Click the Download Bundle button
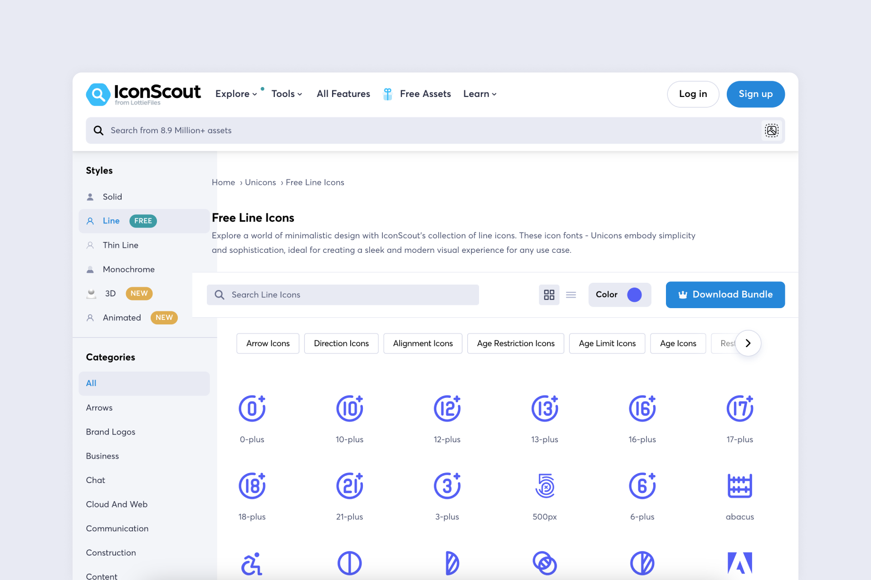This screenshot has height=580, width=871. [x=725, y=295]
